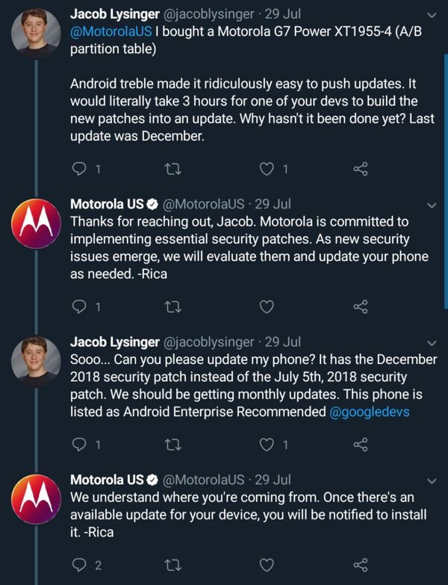Retweet Motorola's 'We understand' tweet
The width and height of the screenshot is (448, 585).
(172, 564)
